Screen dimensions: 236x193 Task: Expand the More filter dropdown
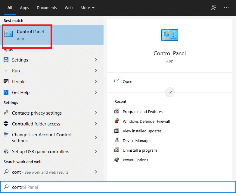pyautogui.click(x=88, y=8)
